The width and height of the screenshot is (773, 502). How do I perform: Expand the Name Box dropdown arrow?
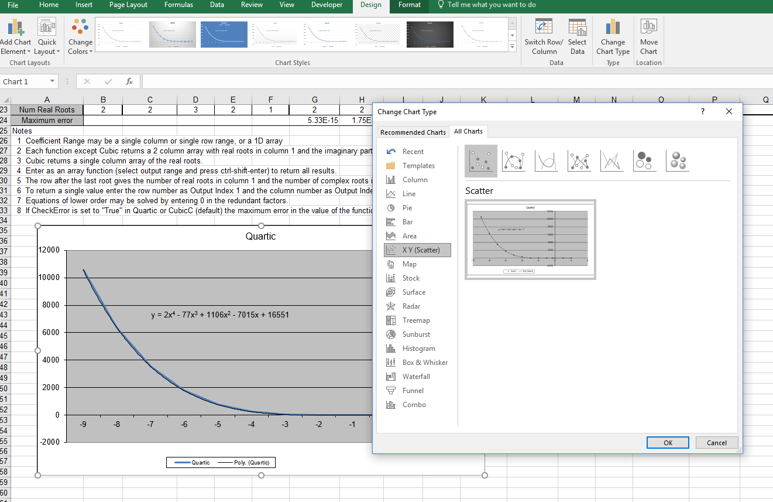(x=52, y=81)
